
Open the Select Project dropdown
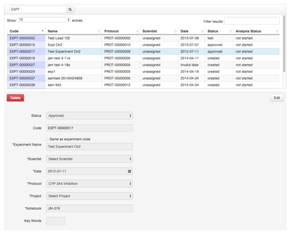tap(89, 196)
